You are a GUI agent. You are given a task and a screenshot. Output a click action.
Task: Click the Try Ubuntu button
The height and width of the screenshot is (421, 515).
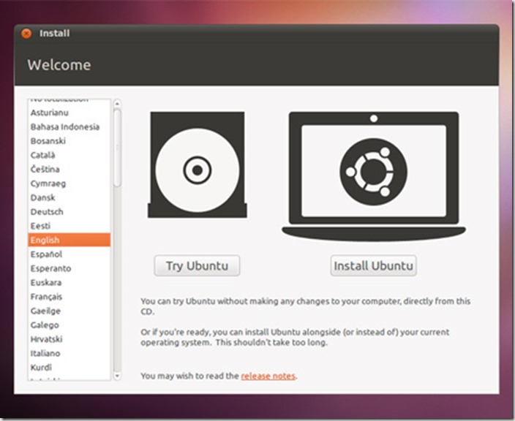(197, 265)
